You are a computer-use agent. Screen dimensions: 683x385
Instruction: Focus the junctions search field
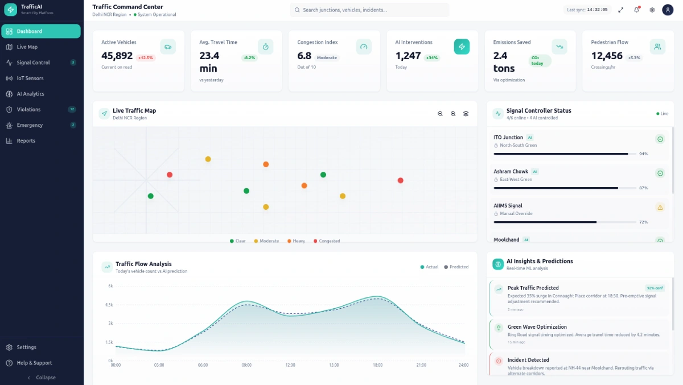pyautogui.click(x=369, y=10)
